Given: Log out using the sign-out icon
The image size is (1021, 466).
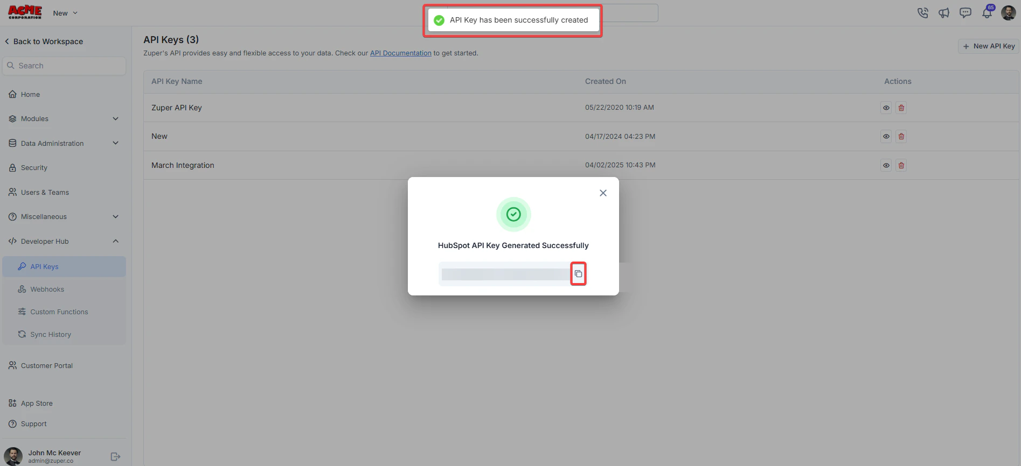Looking at the screenshot, I should (115, 457).
